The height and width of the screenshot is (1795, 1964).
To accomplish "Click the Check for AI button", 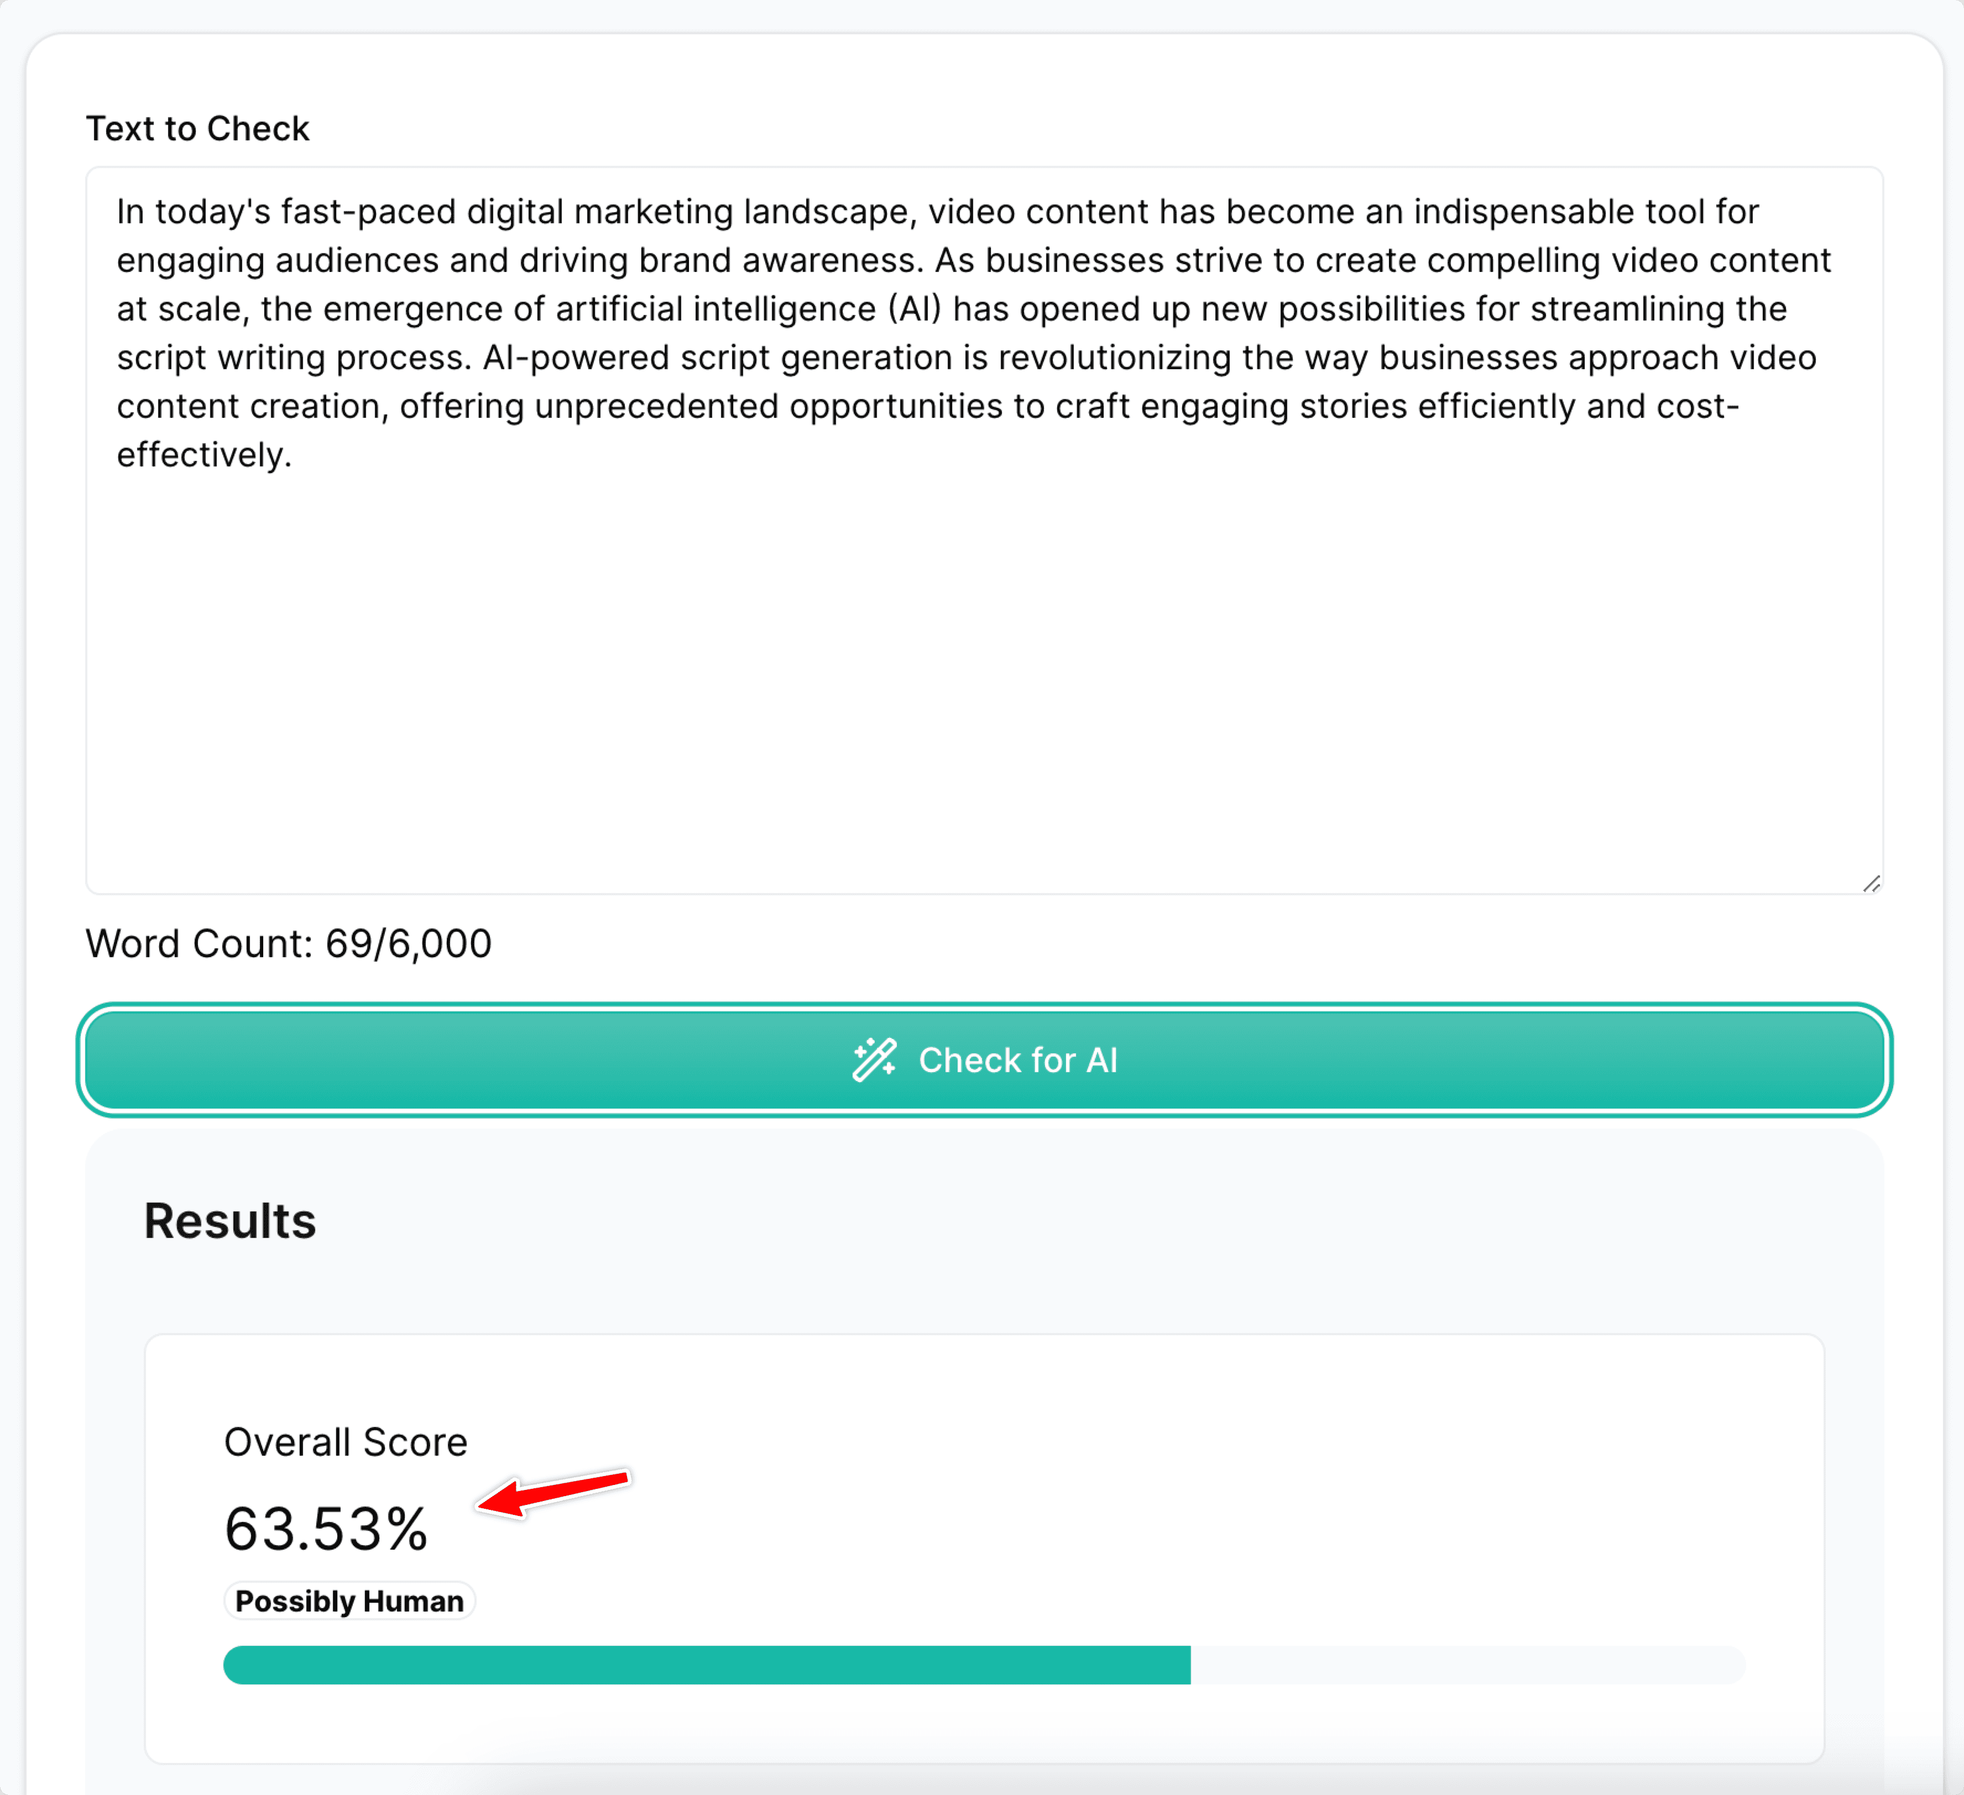I will click(x=984, y=1059).
